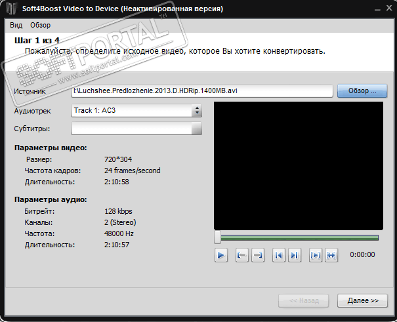Open the Обзор menu
The image size is (397, 322).
41,26
